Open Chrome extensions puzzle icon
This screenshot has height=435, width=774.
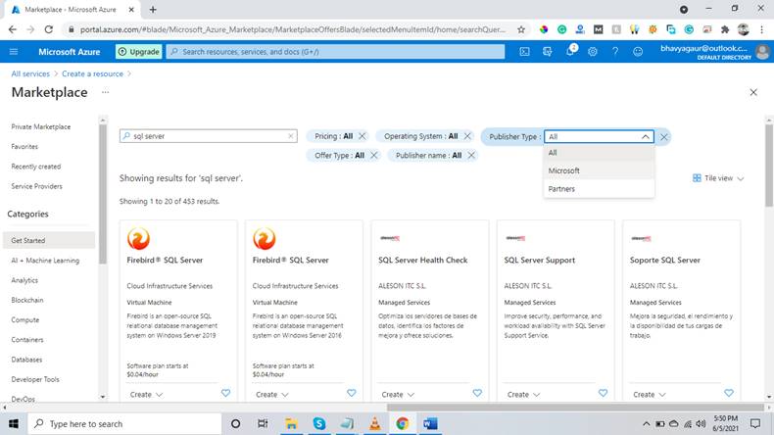(725, 29)
